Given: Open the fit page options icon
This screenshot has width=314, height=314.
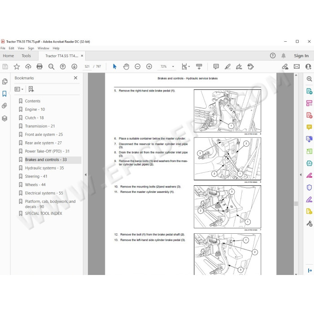Looking at the screenshot, I should pos(185,66).
